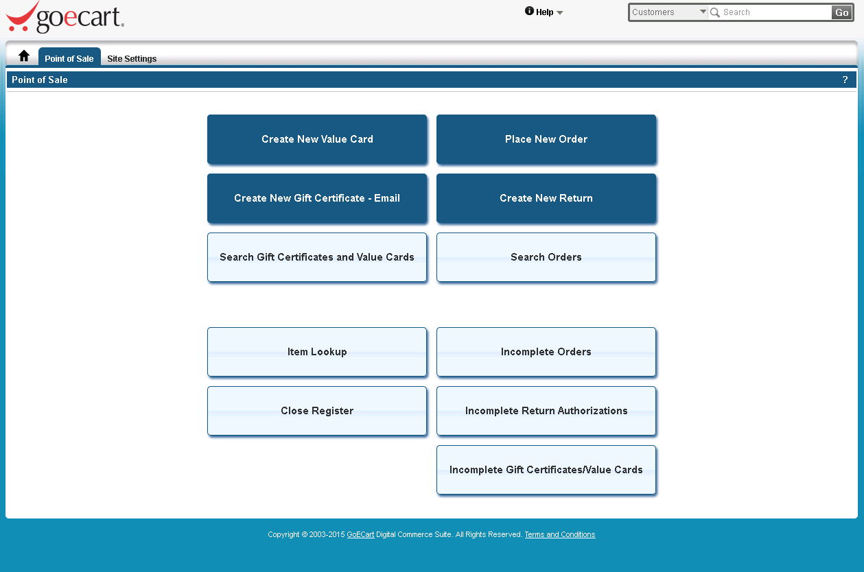This screenshot has height=572, width=864.
Task: Click the magnifier icon in search box
Action: pyautogui.click(x=715, y=12)
